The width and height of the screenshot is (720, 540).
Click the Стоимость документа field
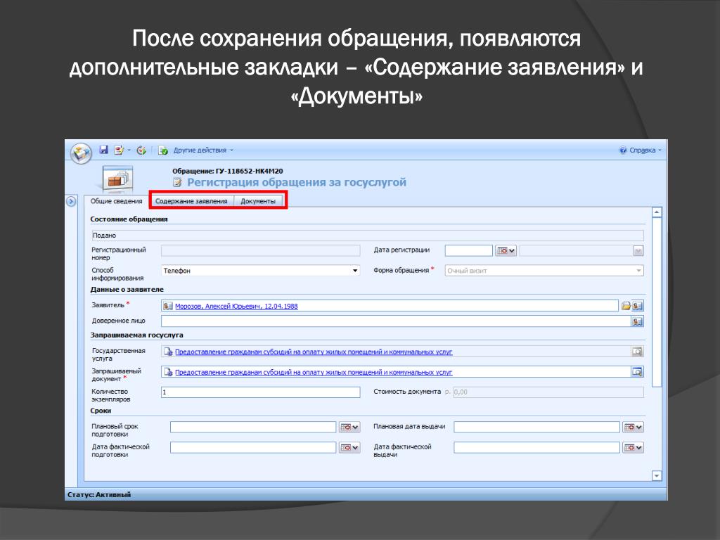(548, 392)
